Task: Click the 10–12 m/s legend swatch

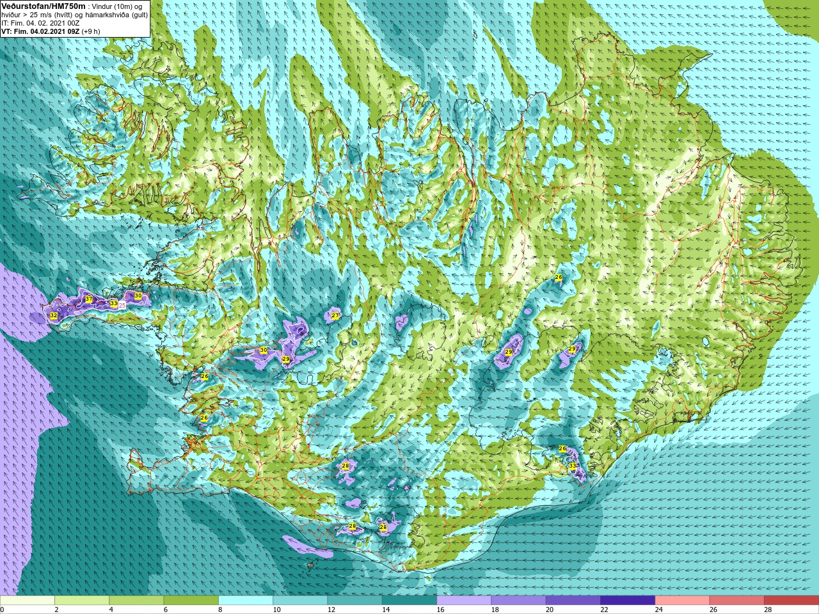Action: click(300, 601)
